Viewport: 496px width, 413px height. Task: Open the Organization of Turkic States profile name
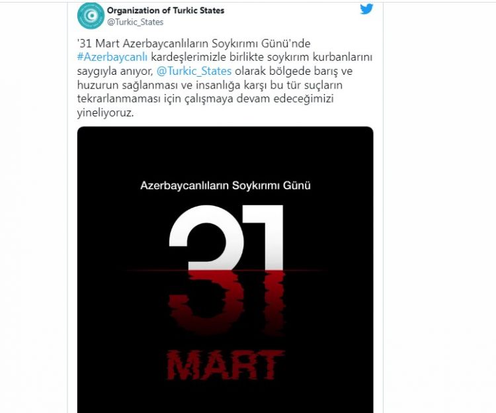[x=165, y=11]
